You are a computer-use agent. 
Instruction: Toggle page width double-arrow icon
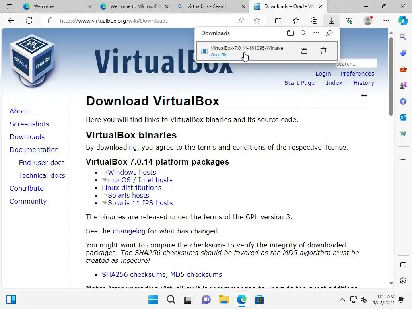click(364, 95)
